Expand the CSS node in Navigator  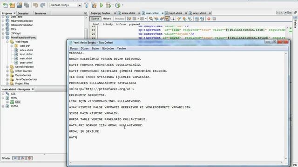(x=3, y=94)
